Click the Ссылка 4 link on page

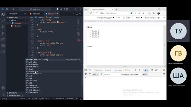[95, 37]
